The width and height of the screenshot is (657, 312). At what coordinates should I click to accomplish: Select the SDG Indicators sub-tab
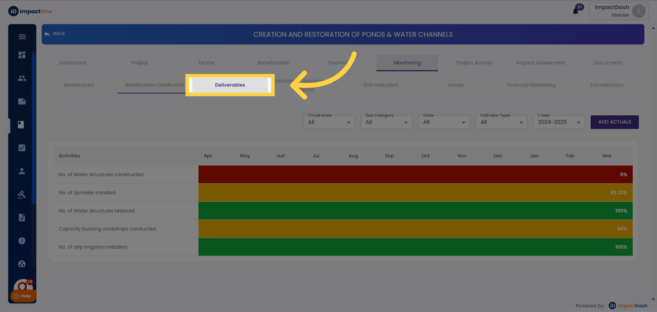(x=381, y=85)
